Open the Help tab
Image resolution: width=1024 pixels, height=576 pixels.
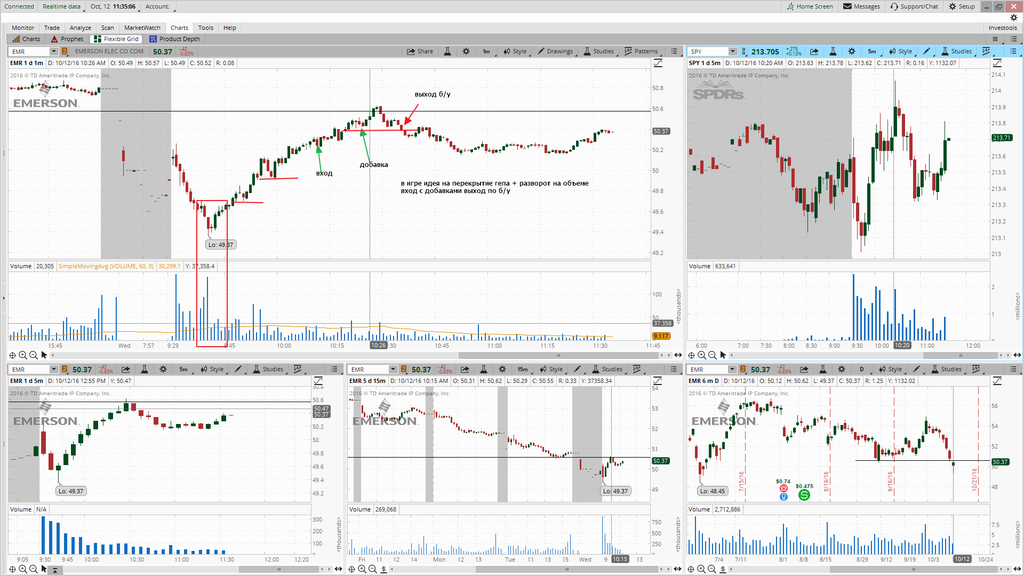click(230, 28)
